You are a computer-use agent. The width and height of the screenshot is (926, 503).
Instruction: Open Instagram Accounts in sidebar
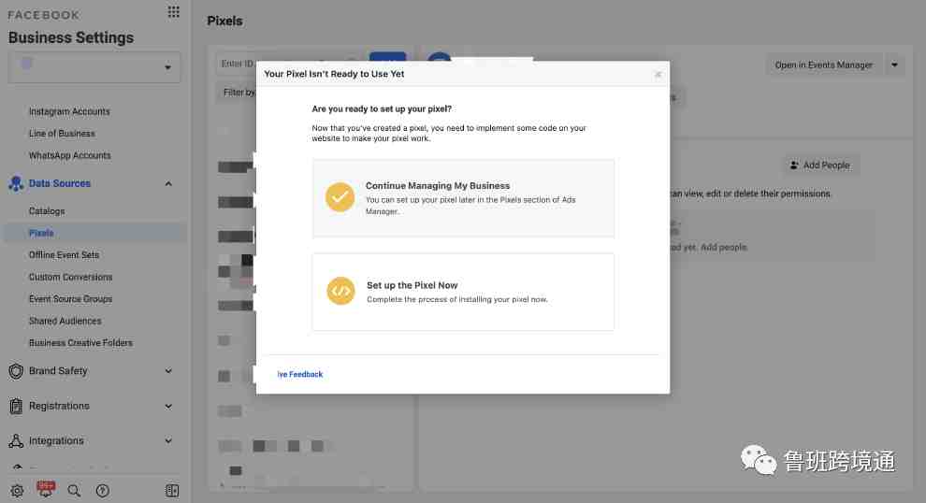(x=70, y=111)
